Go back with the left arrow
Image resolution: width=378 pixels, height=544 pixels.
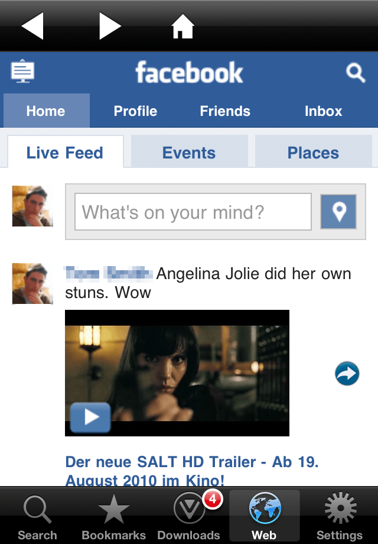pyautogui.click(x=32, y=25)
